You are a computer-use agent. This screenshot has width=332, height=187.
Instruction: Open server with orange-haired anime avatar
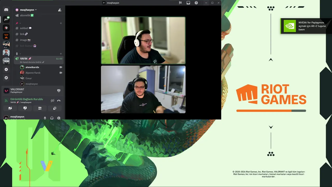pos(6,52)
